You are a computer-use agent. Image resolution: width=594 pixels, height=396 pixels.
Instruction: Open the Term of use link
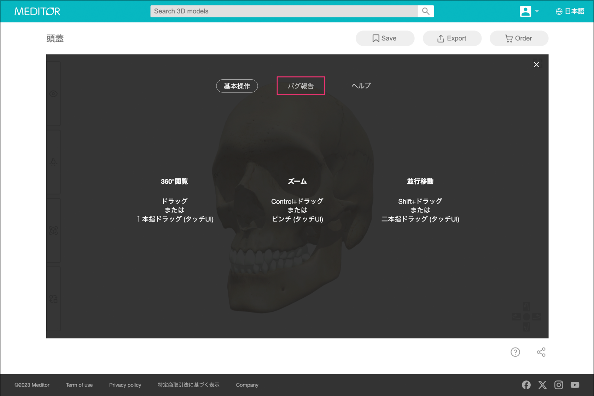[79, 385]
